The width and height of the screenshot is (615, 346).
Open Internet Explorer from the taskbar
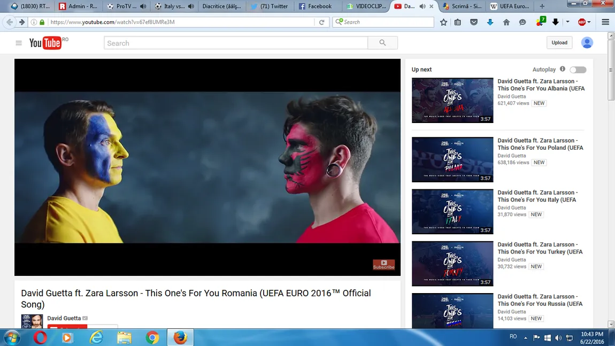[x=96, y=337]
